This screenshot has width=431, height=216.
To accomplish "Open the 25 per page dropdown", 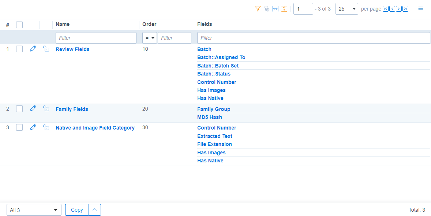I will tap(346, 9).
